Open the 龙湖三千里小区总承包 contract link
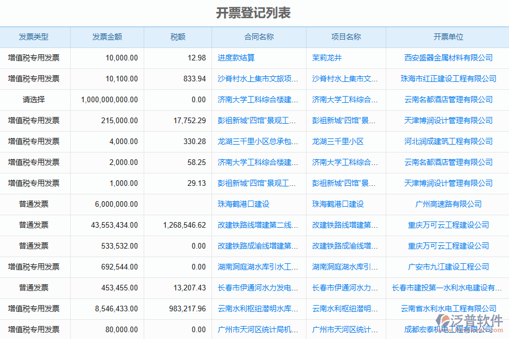Image resolution: width=509 pixels, height=339 pixels. [x=258, y=141]
